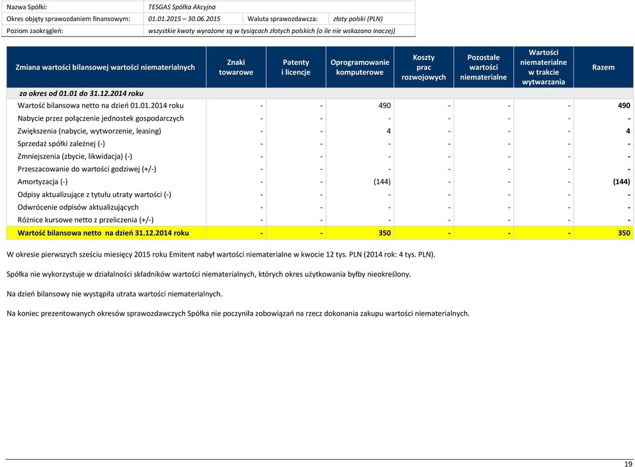635x467 pixels.
Task: Select the period "01.01.2015 – 30.06.2015"
Action: click(185, 19)
